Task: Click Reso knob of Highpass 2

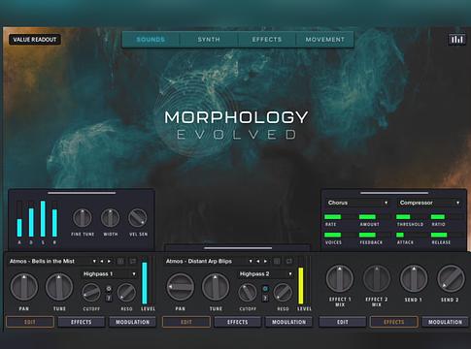Action: pyautogui.click(x=283, y=293)
